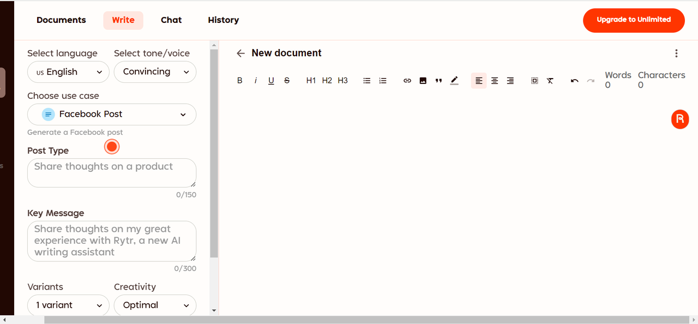Click into the Post Type text field
Screen dimensions: 698x324
tap(112, 173)
